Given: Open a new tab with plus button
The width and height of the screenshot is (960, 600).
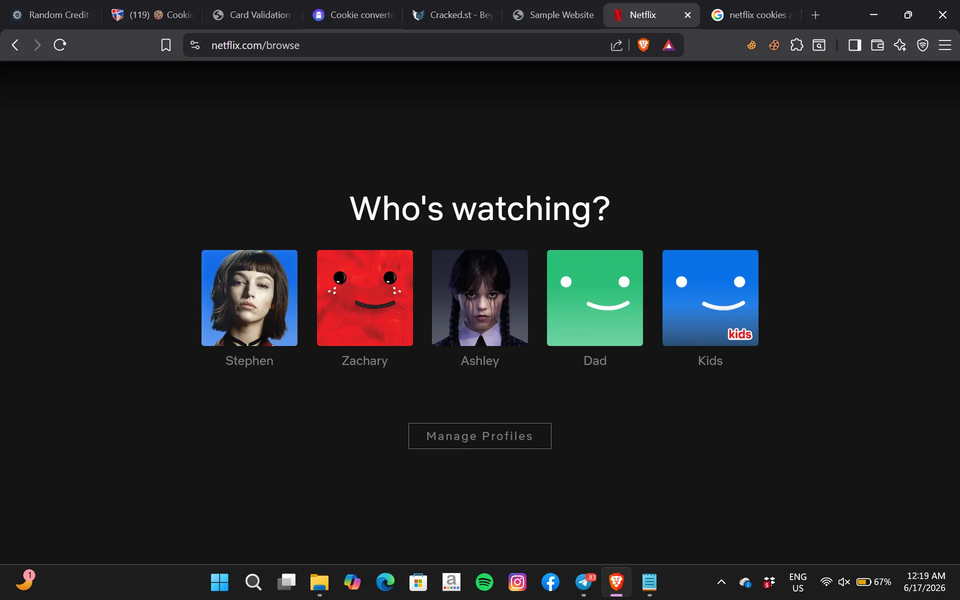Looking at the screenshot, I should click(x=815, y=15).
